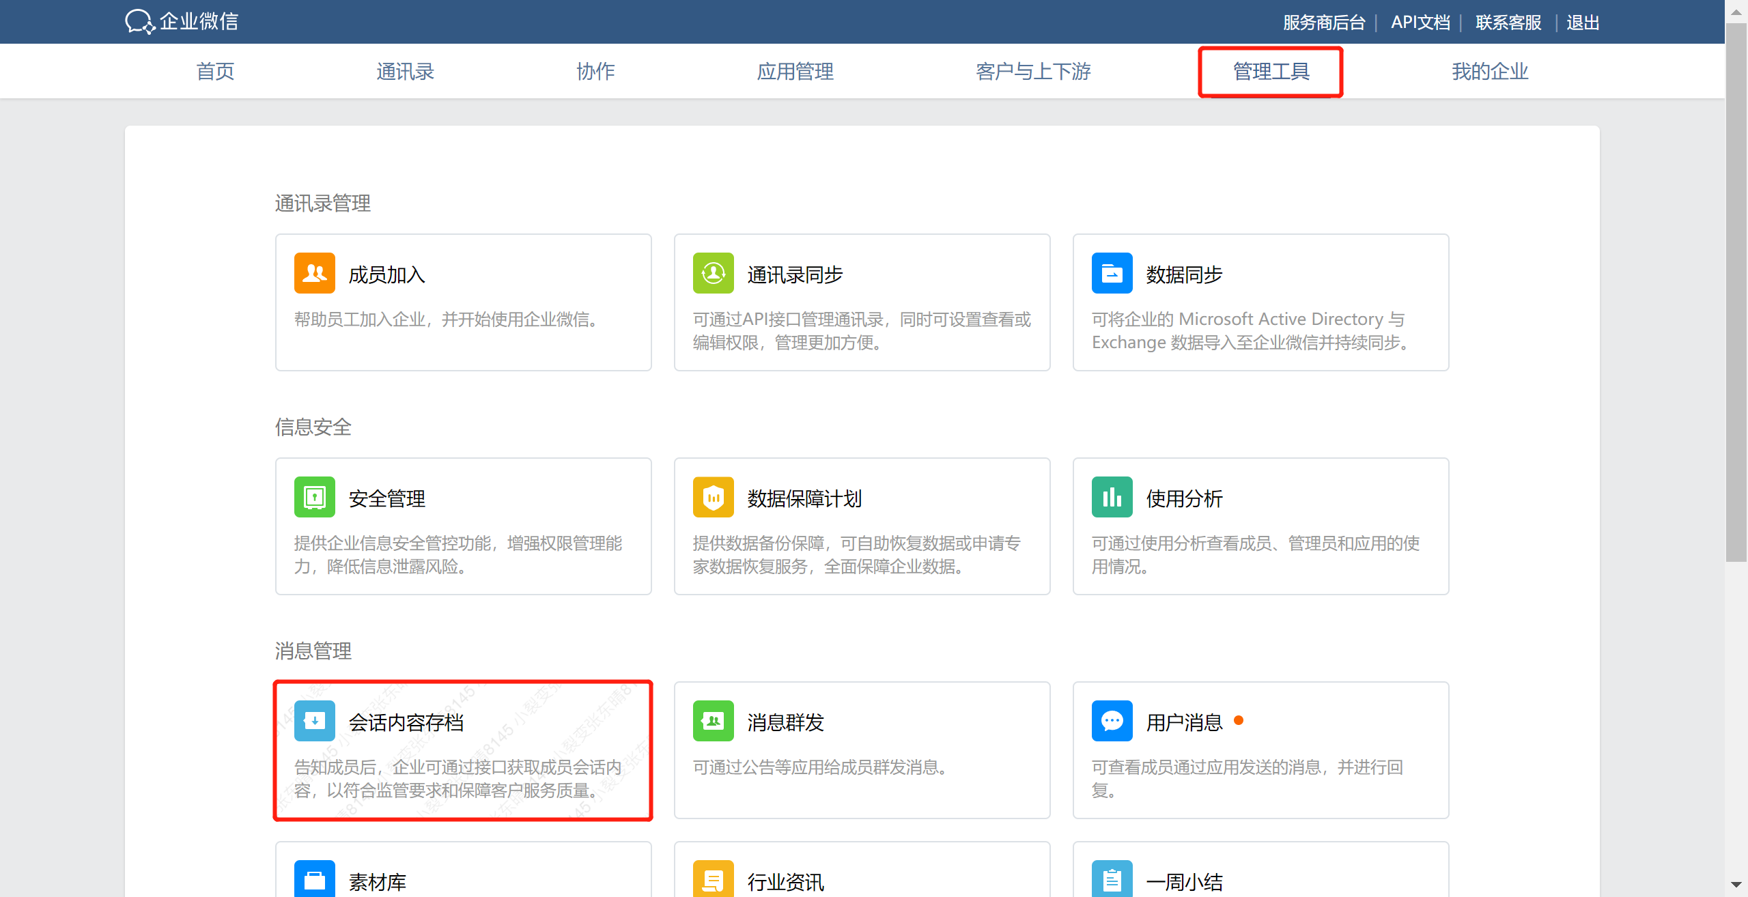Image resolution: width=1748 pixels, height=897 pixels.
Task: Click the vertical scrollbar thumb
Action: [x=1736, y=292]
